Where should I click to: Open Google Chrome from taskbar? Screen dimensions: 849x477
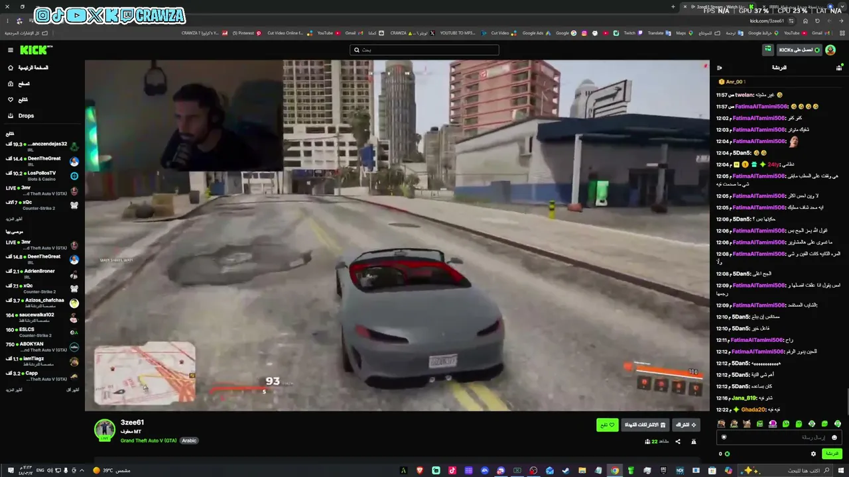click(x=615, y=470)
